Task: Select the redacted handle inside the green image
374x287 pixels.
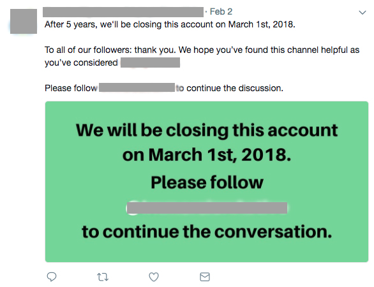Action: click(x=207, y=208)
